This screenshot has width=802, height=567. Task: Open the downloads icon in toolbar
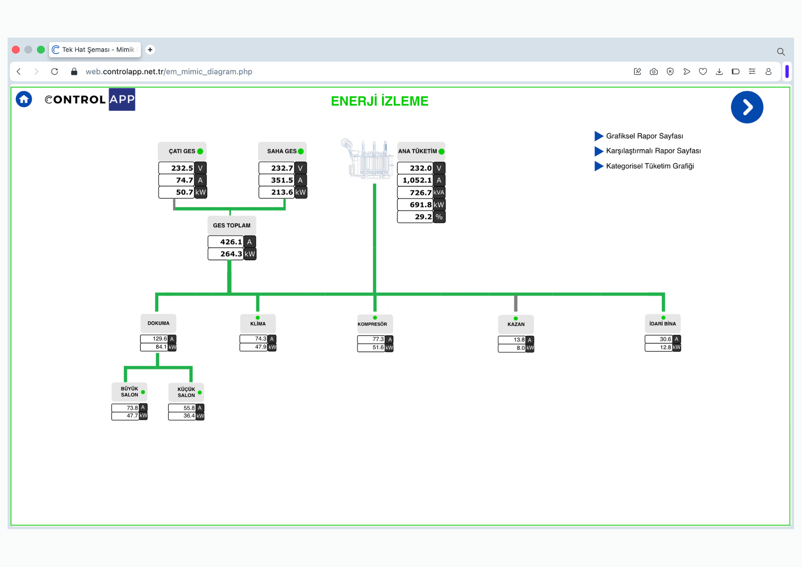coord(719,71)
